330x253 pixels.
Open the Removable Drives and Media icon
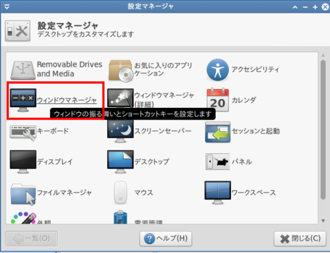pyautogui.click(x=23, y=70)
